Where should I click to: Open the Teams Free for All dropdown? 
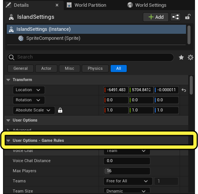coord(128,181)
